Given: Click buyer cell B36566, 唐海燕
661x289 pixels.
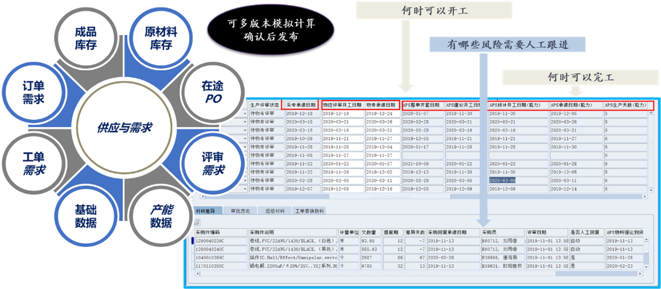Looking at the screenshot, I should [x=503, y=257].
